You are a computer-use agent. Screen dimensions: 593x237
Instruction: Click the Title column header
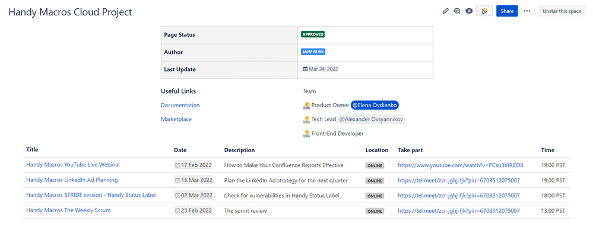coord(32,150)
